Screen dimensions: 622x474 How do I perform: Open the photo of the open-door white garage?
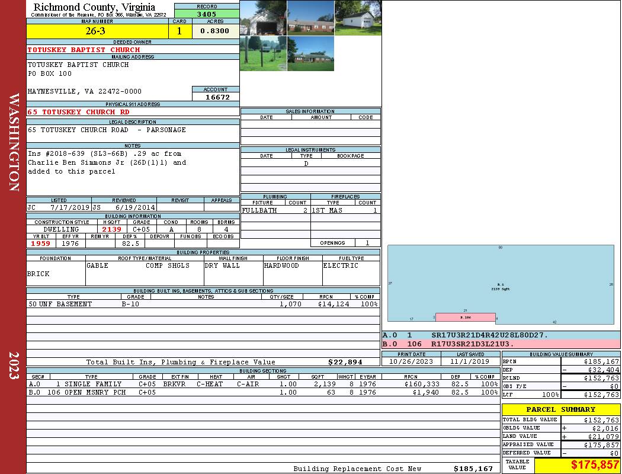pos(263,18)
